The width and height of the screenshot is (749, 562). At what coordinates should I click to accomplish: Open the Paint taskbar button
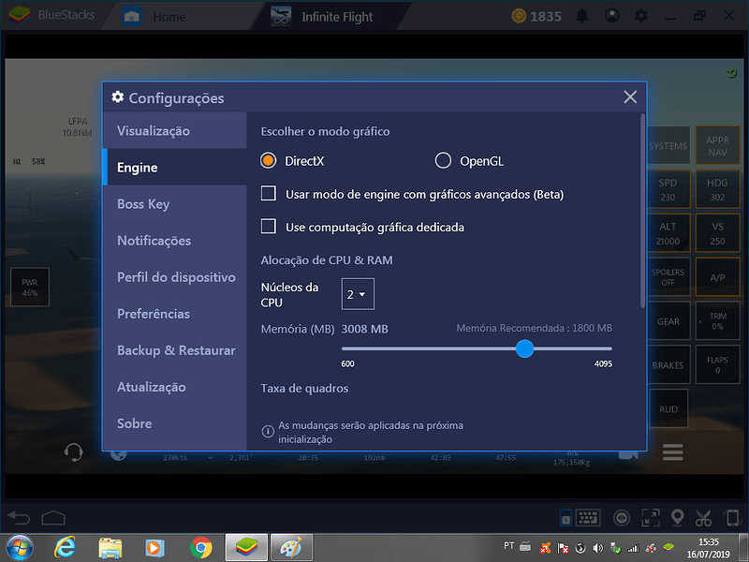(291, 547)
